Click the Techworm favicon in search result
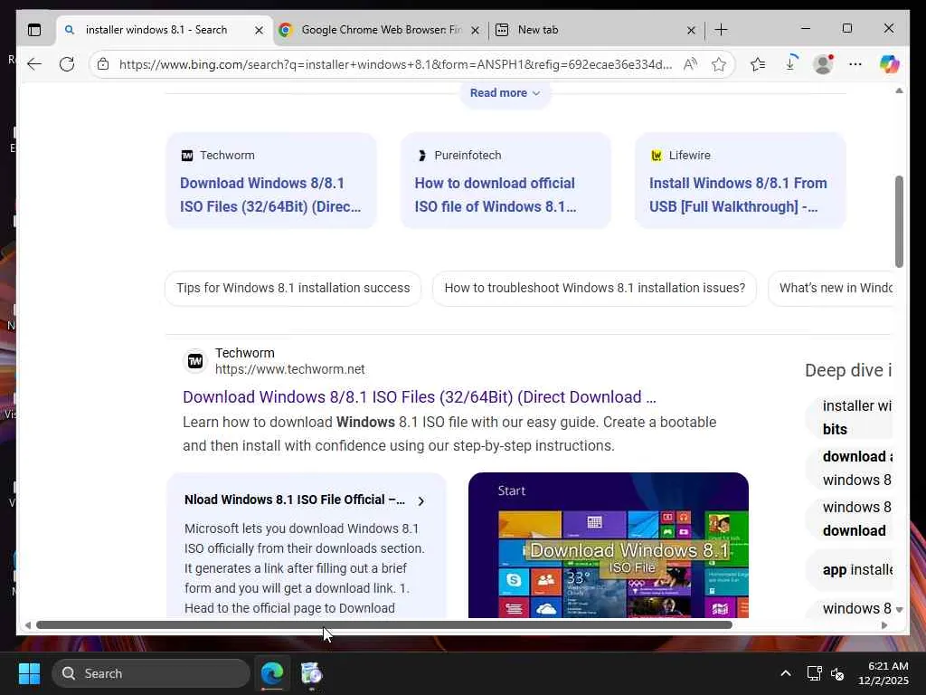The height and width of the screenshot is (695, 926). 195,360
